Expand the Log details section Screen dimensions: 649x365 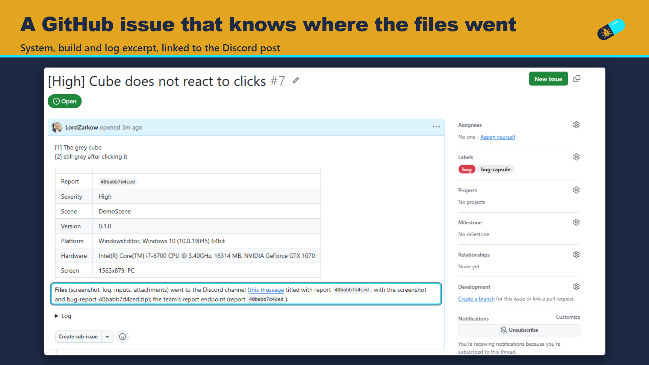point(63,316)
